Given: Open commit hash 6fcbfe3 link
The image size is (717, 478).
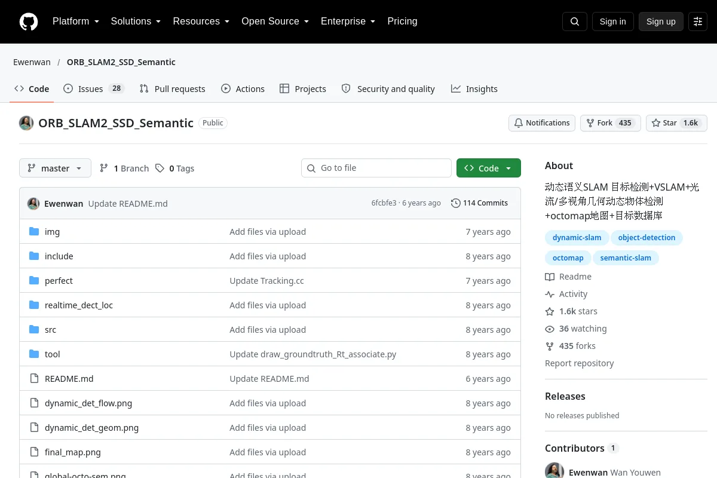Looking at the screenshot, I should click(x=384, y=203).
